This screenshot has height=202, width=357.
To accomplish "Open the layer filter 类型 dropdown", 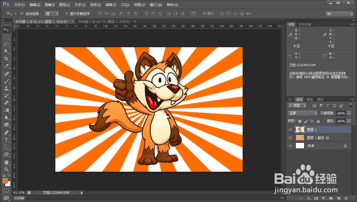I will point(297,106).
